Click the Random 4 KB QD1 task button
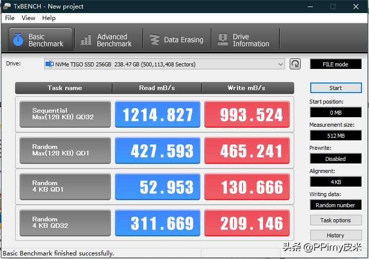Image resolution: width=369 pixels, height=259 pixels. click(x=65, y=187)
